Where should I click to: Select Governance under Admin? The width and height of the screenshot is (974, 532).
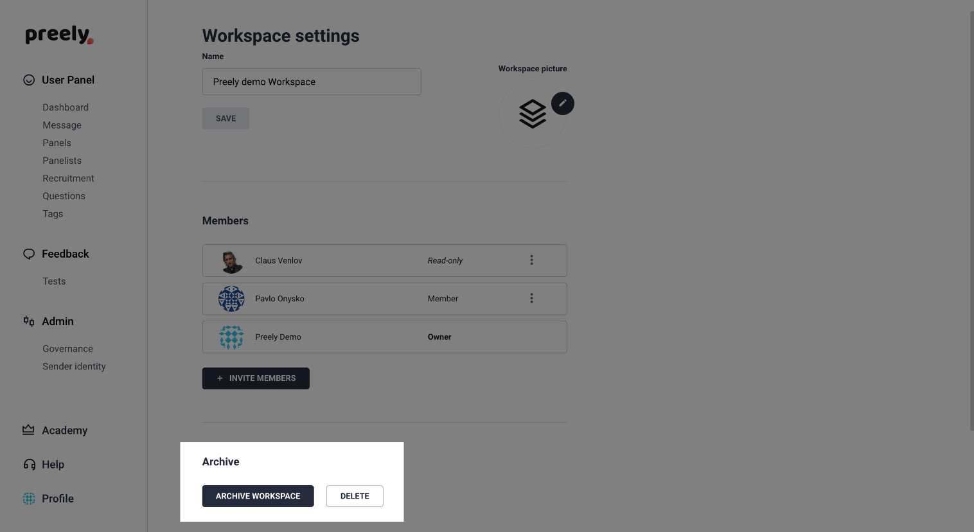68,349
